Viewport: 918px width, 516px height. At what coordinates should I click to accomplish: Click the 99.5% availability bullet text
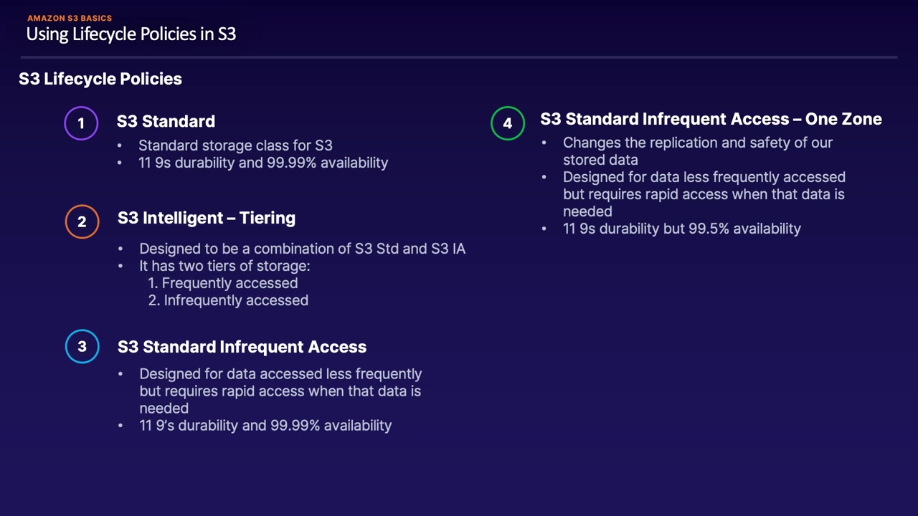(681, 229)
